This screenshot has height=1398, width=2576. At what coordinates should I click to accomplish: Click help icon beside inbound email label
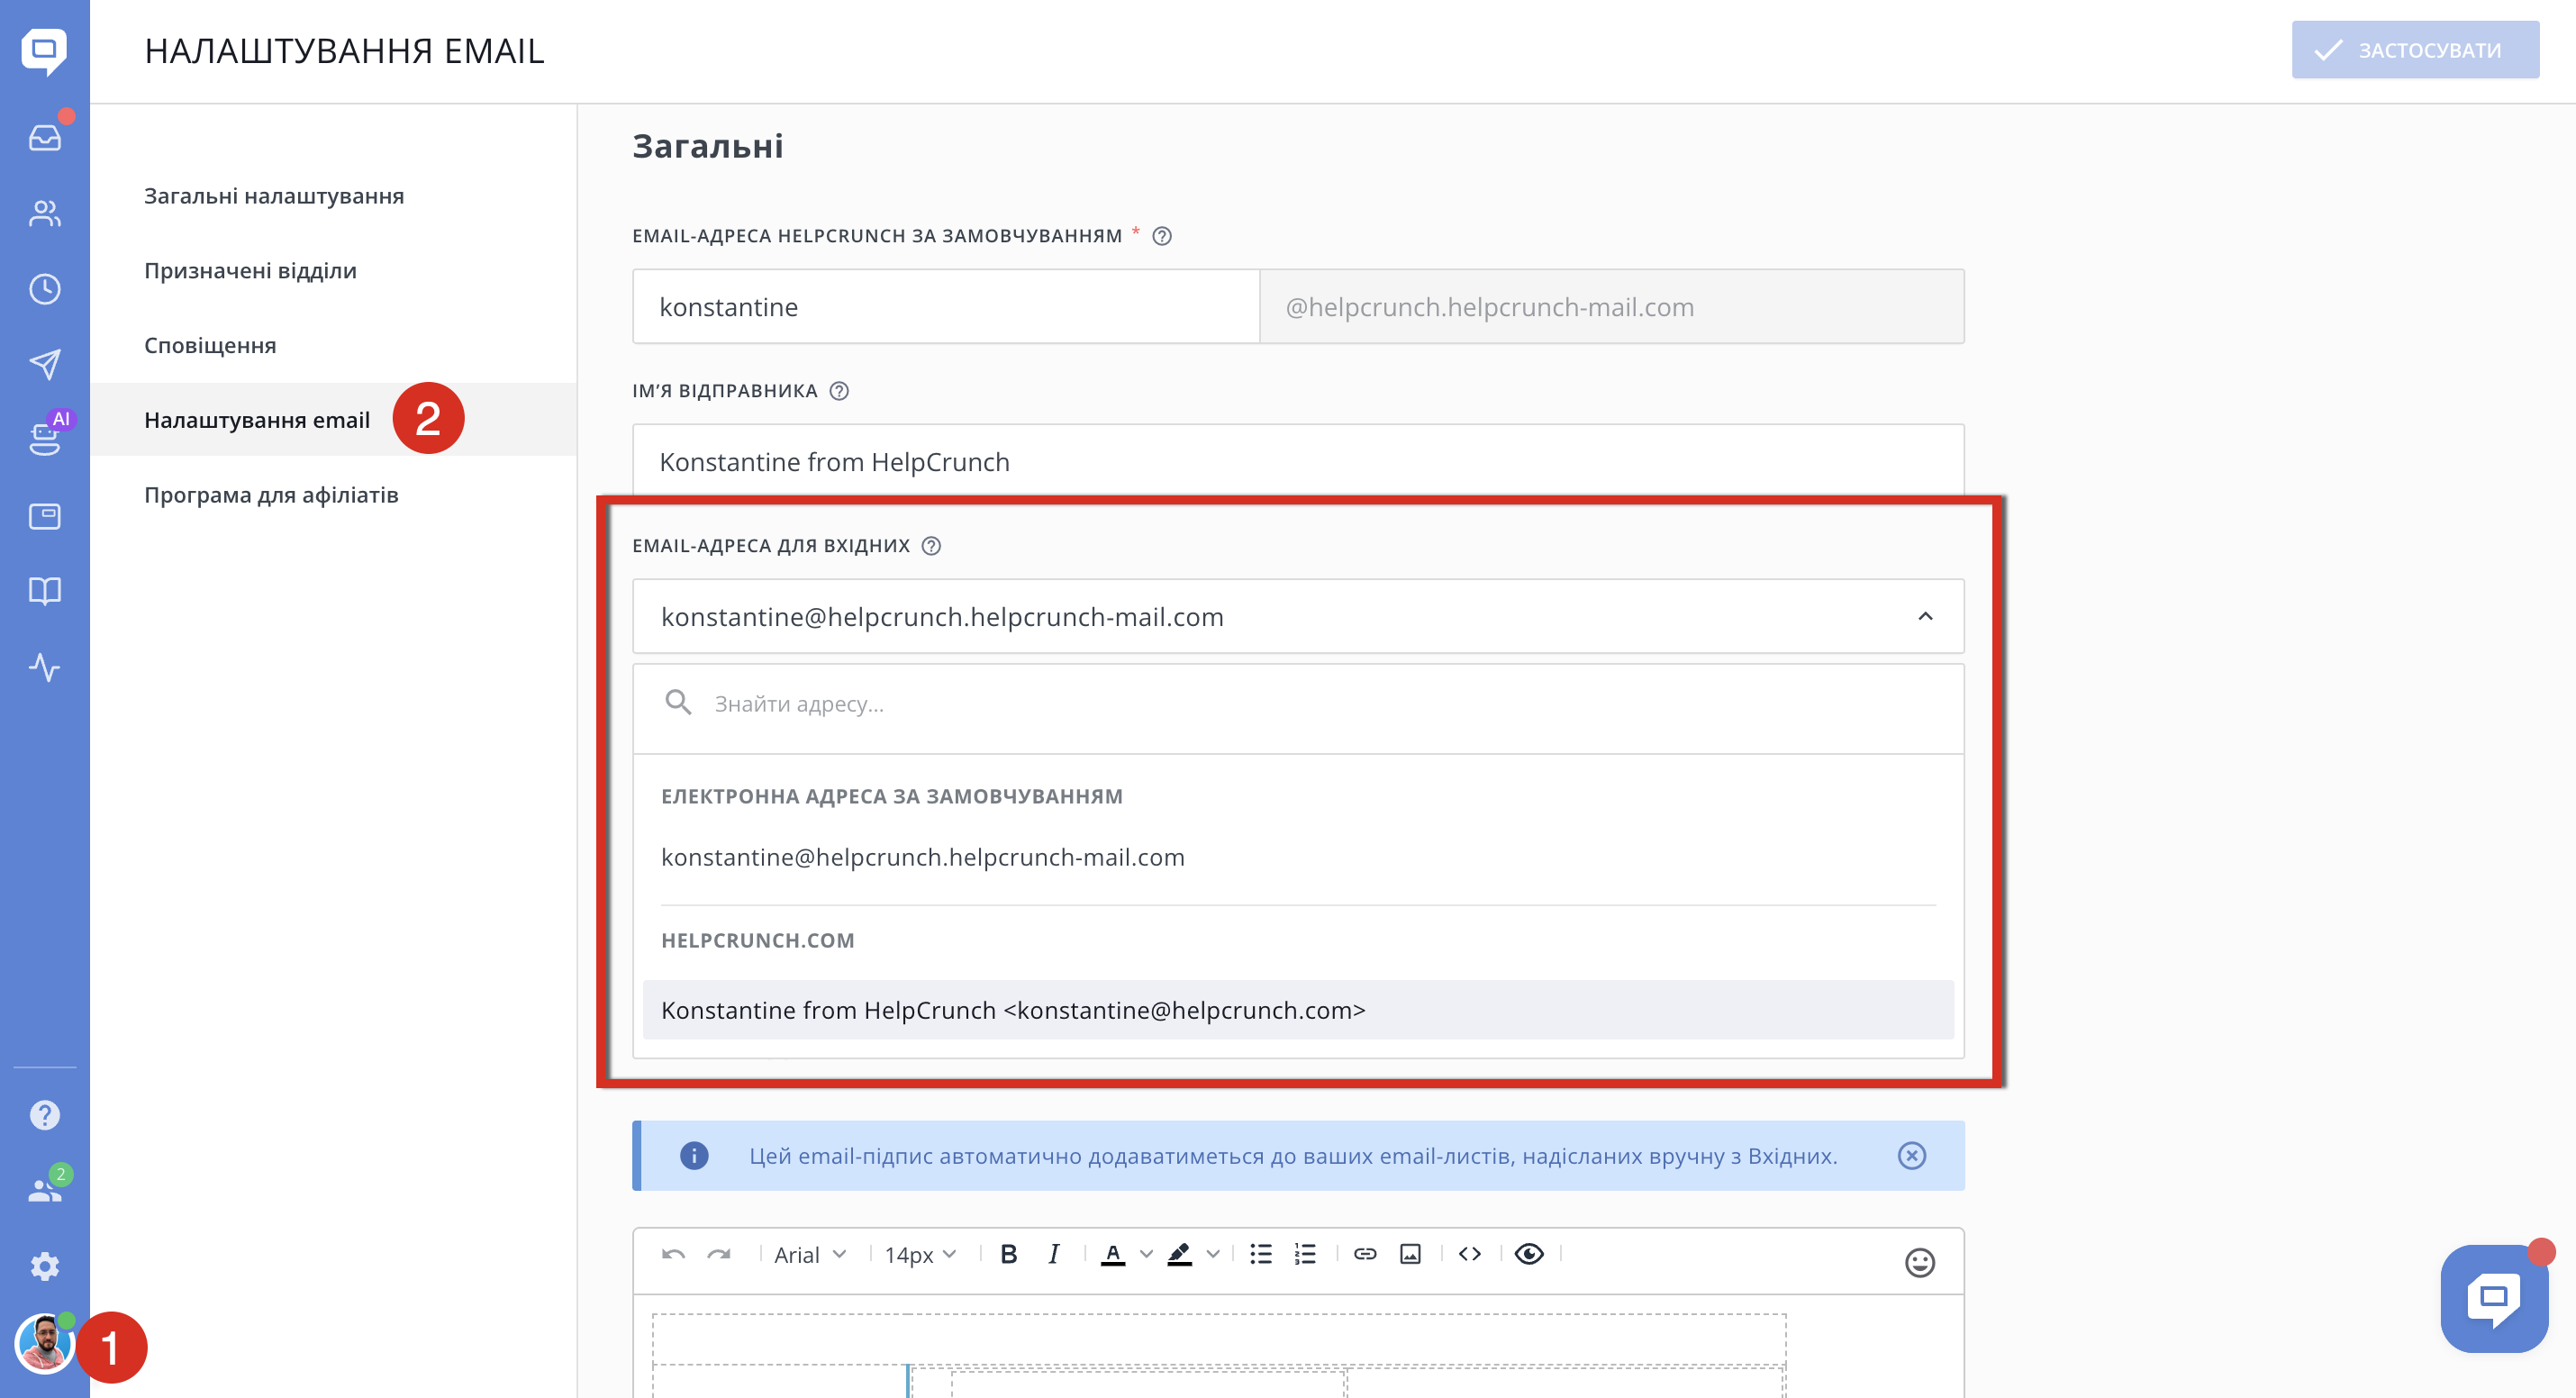pos(931,546)
